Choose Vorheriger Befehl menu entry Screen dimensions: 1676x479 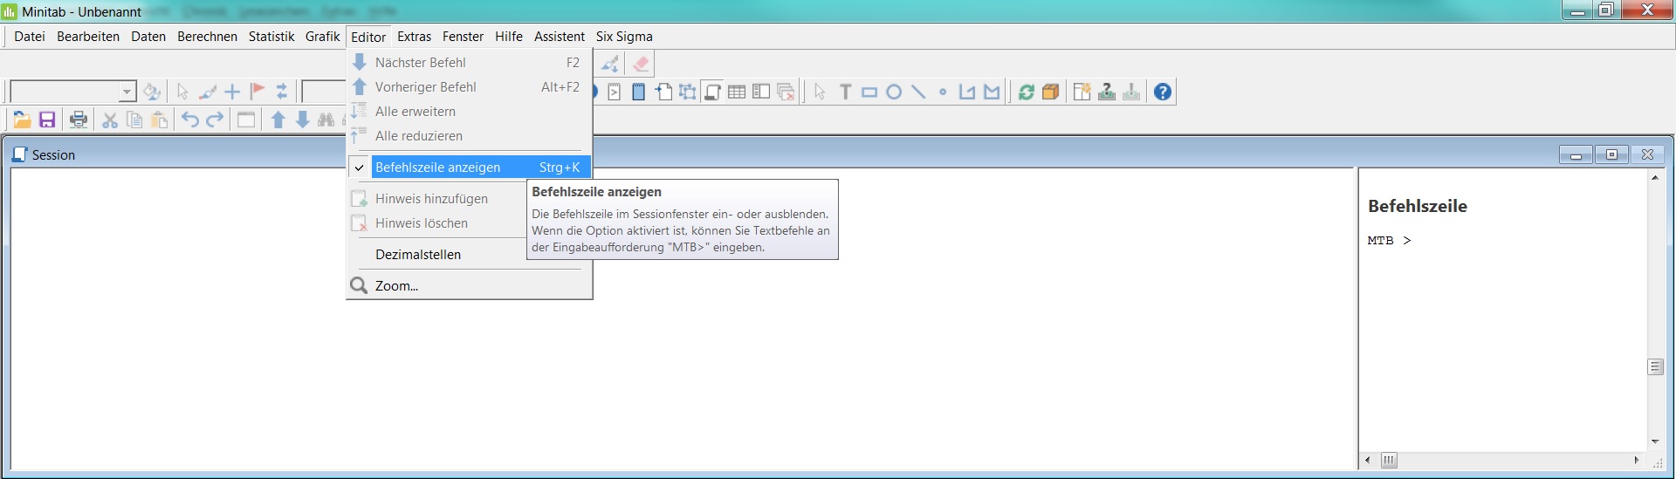tap(470, 86)
